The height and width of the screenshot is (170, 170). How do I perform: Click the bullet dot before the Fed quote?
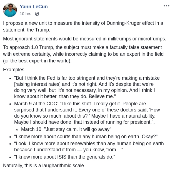(10, 78)
